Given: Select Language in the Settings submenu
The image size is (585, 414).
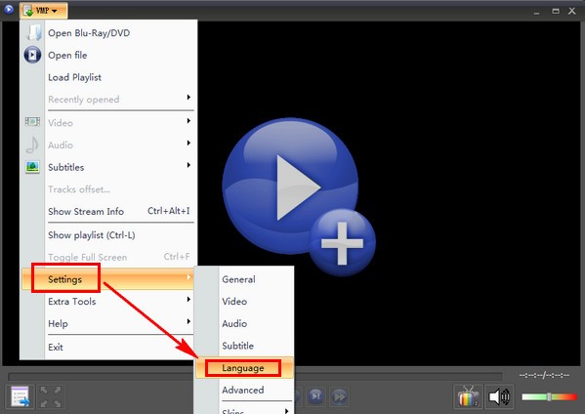Looking at the screenshot, I should coord(244,368).
